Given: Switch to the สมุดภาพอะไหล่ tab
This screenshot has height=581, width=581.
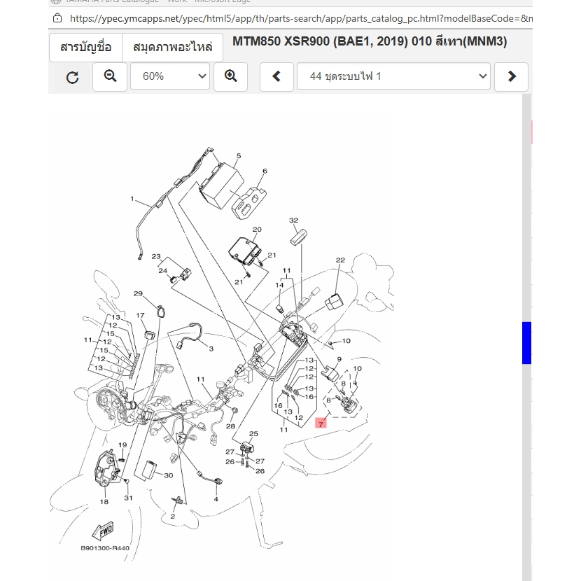Looking at the screenshot, I should tap(173, 48).
